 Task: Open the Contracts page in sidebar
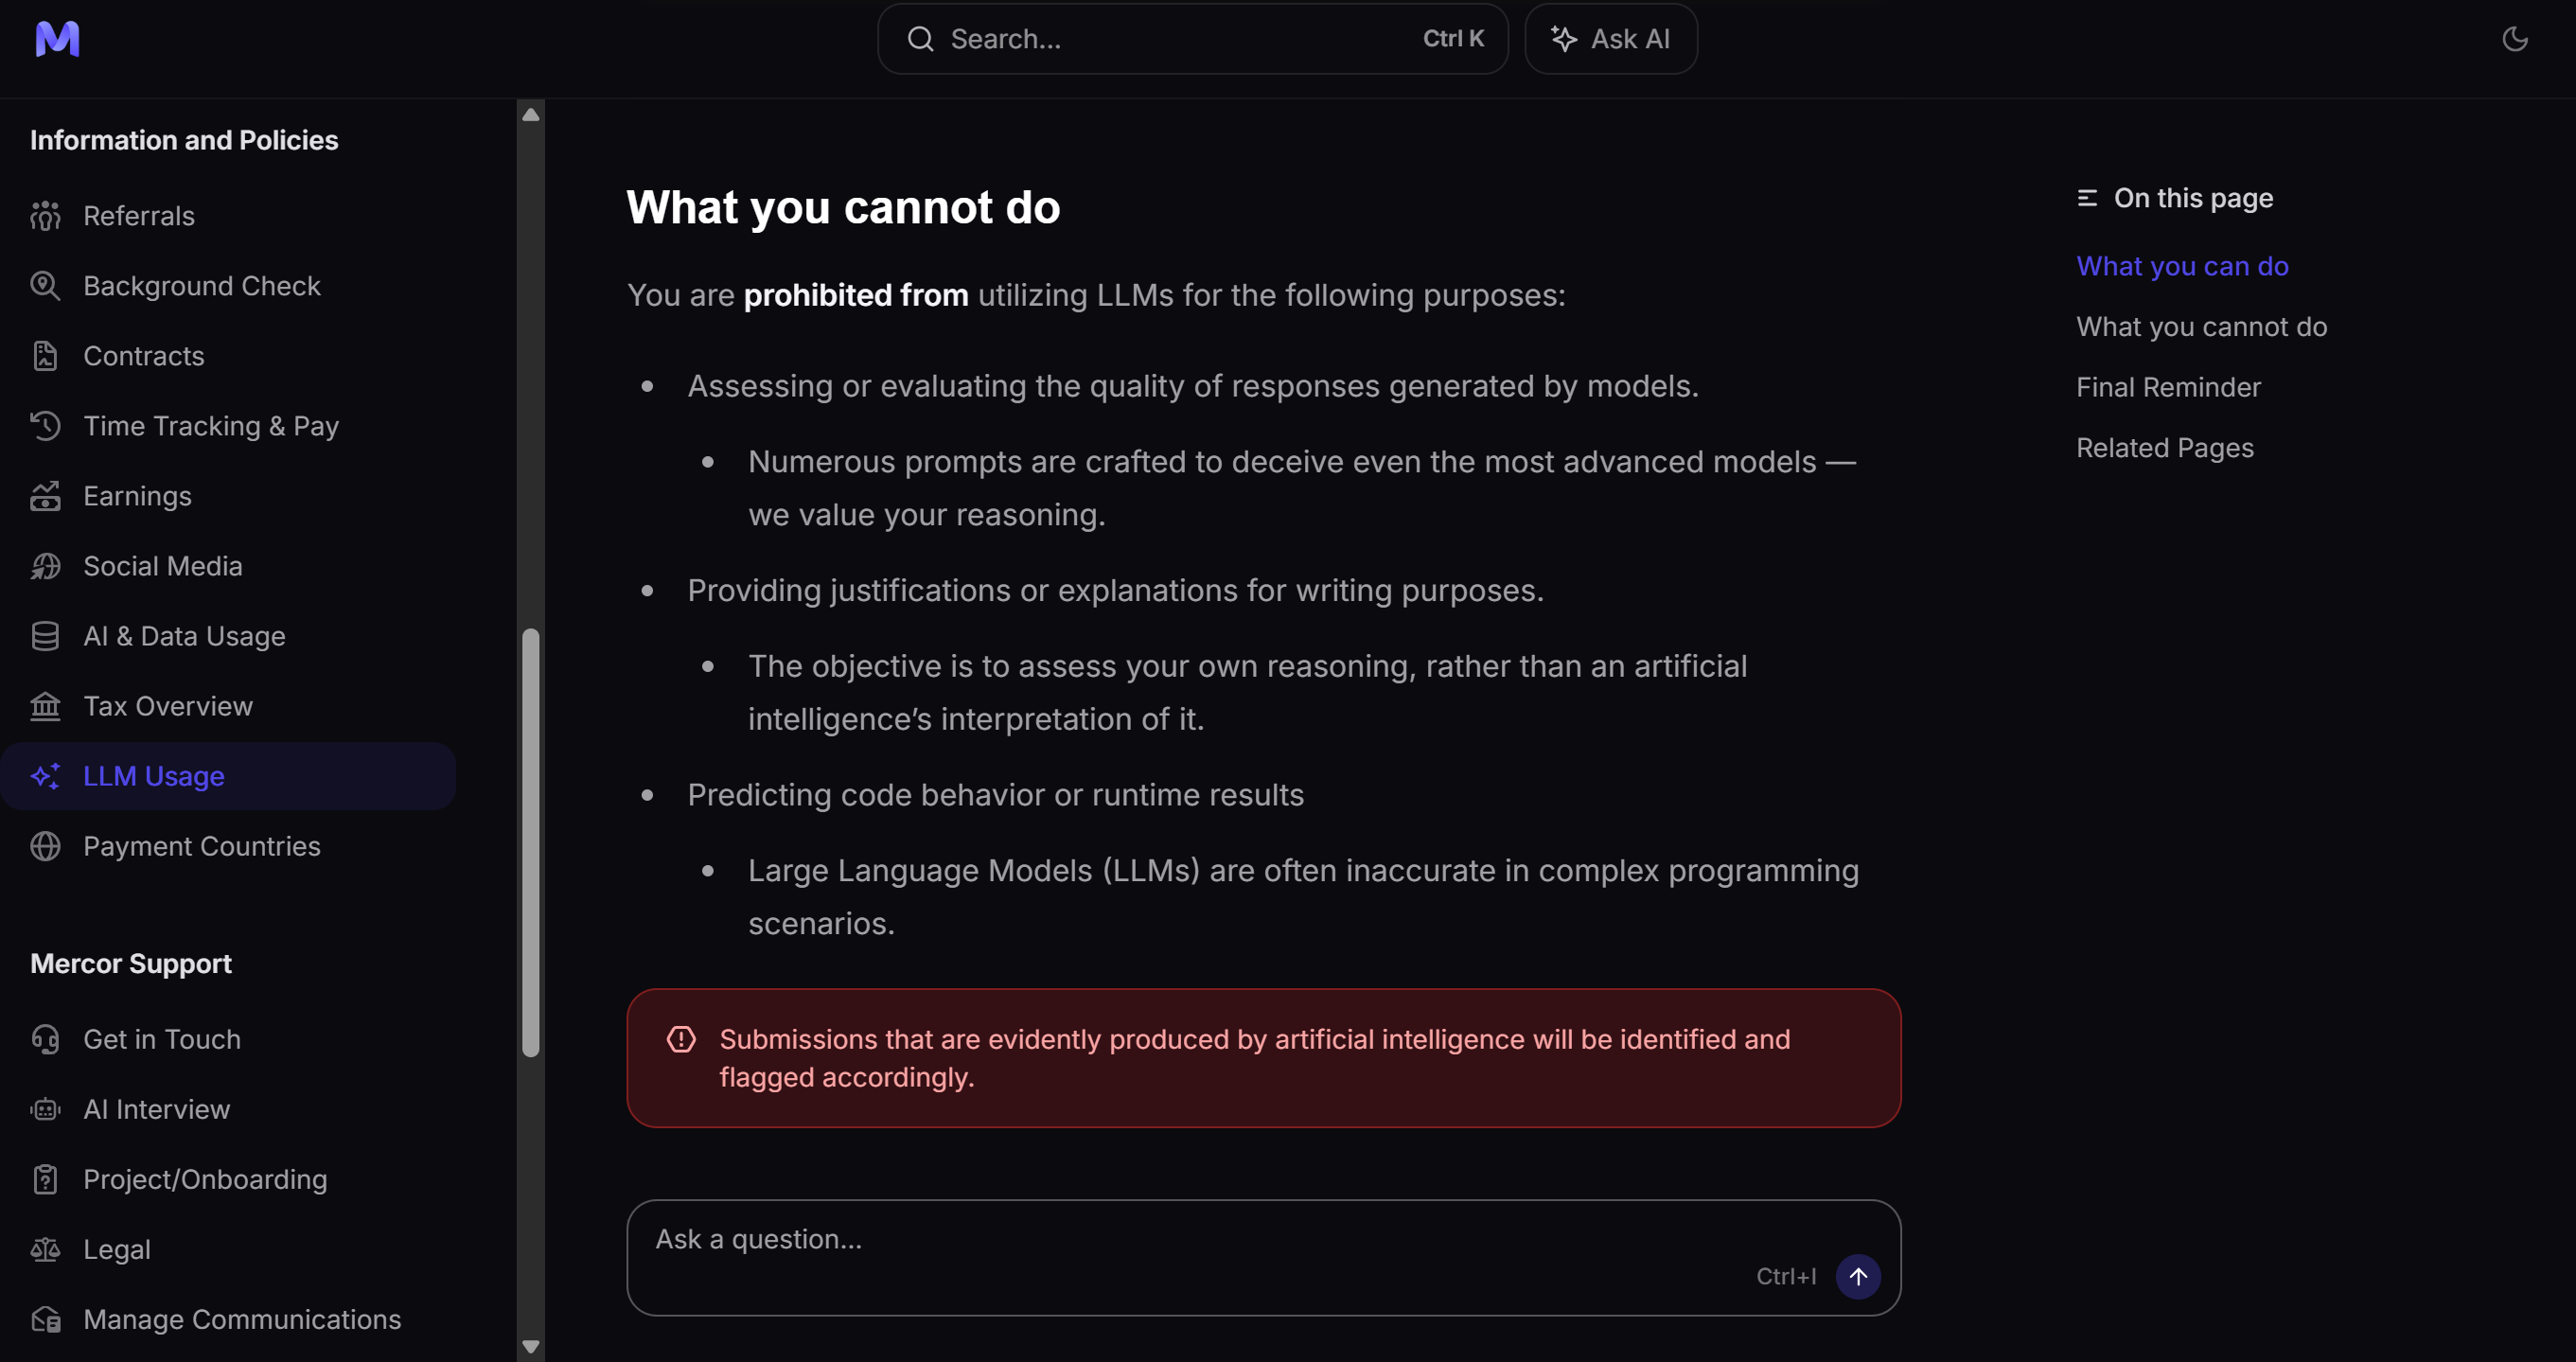[143, 356]
